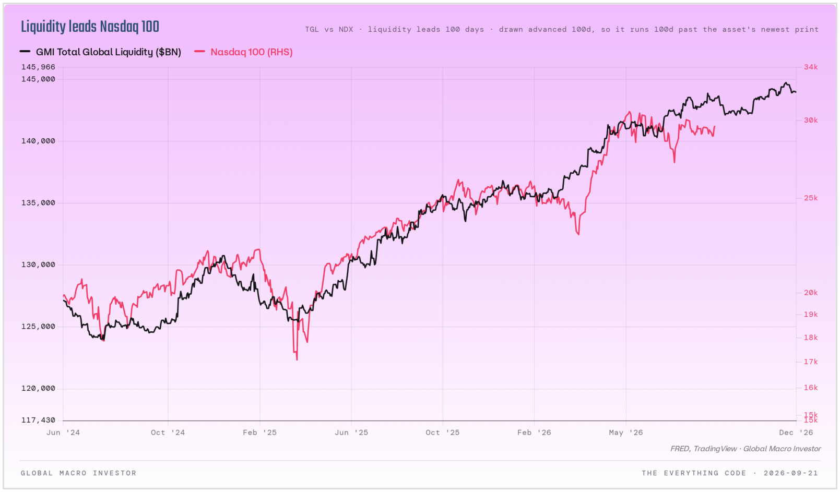Click the footer 'THE EVERYTHING CODE · 2026-09-21'
Screen dimensions: 840x492
(x=730, y=473)
